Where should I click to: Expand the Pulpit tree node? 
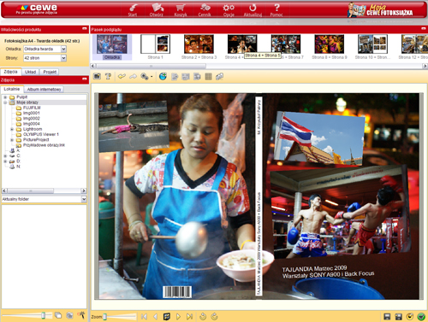[x=5, y=97]
